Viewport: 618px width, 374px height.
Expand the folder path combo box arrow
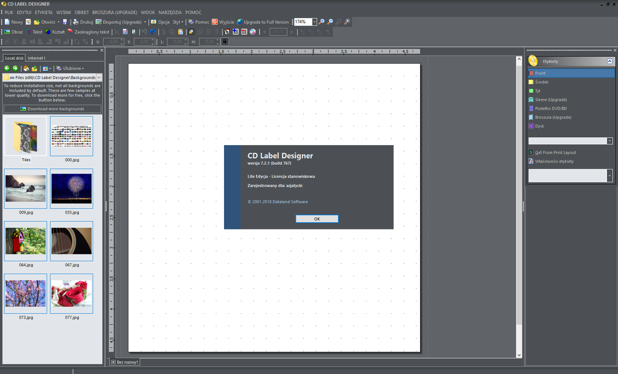click(99, 78)
